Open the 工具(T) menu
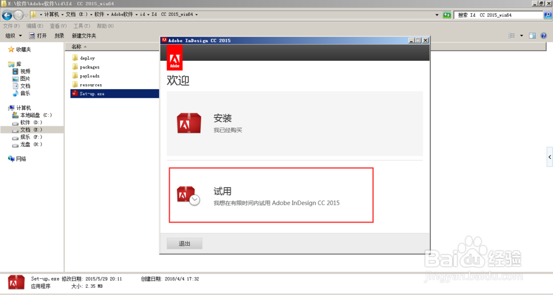This screenshot has height=295, width=553. pyautogui.click(x=82, y=26)
